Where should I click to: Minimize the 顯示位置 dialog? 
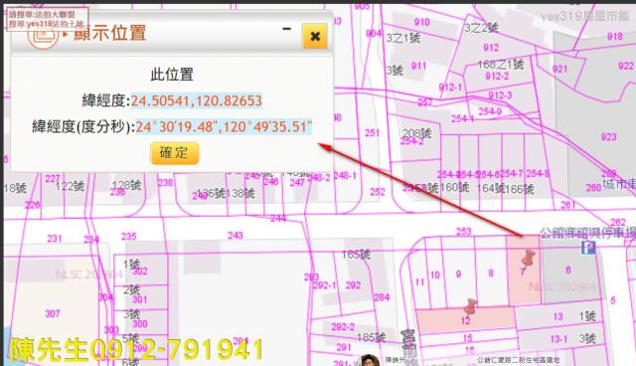(x=287, y=29)
